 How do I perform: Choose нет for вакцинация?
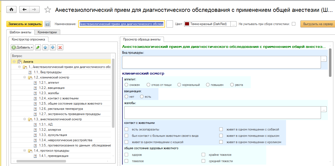[x=126, y=97]
